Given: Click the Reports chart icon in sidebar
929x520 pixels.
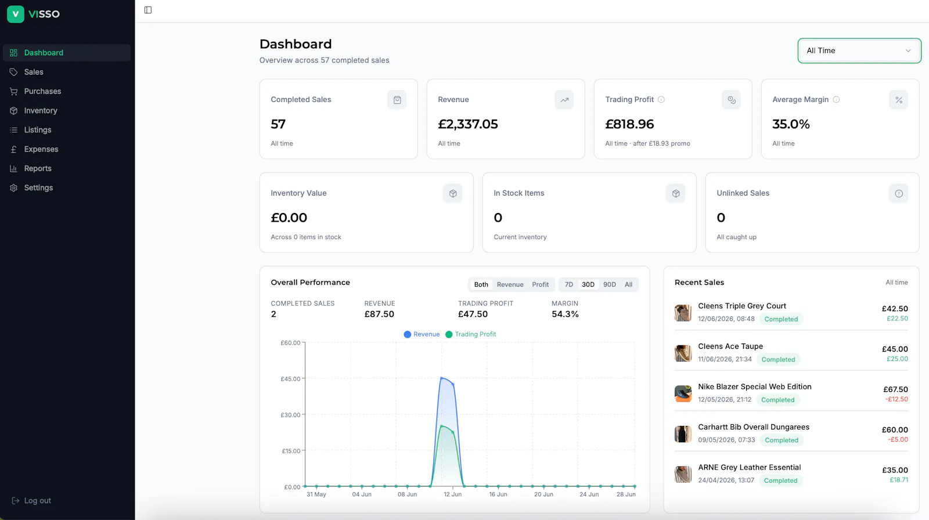Looking at the screenshot, I should [13, 168].
